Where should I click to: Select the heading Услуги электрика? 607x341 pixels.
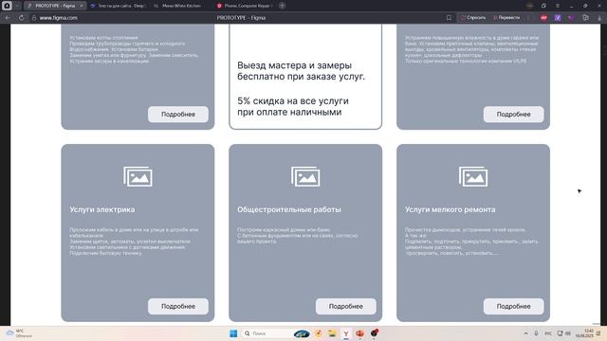coord(102,209)
